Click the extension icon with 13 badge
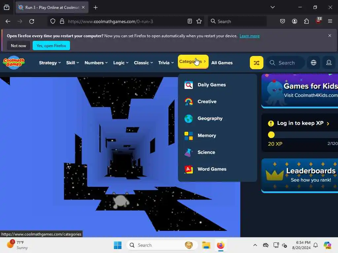Screen dimensions: 338x253 (x=319, y=21)
